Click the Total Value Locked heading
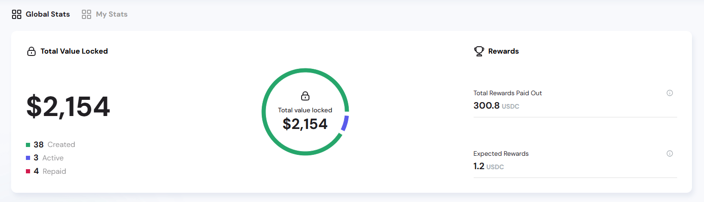Viewport: 704px width, 202px height. click(74, 51)
